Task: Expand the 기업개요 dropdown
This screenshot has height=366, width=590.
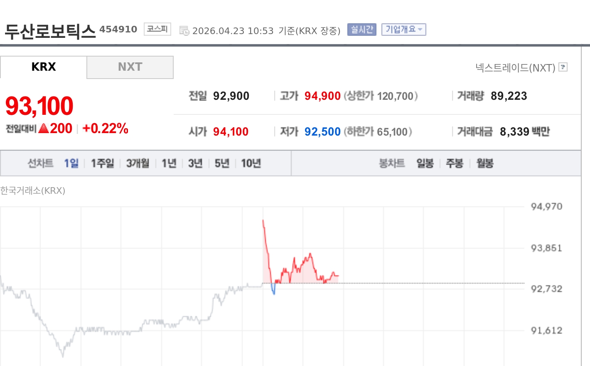Action: click(x=403, y=30)
